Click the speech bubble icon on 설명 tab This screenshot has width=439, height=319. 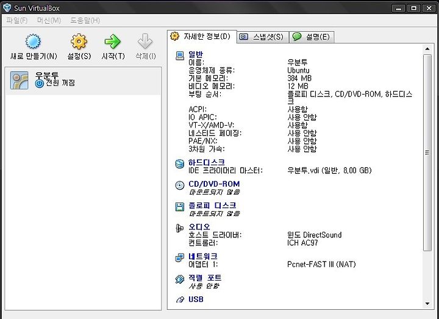297,37
